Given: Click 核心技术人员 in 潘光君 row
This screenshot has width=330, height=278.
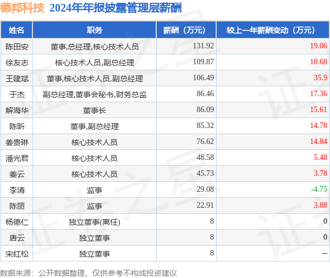Looking at the screenshot, I should [x=95, y=158].
